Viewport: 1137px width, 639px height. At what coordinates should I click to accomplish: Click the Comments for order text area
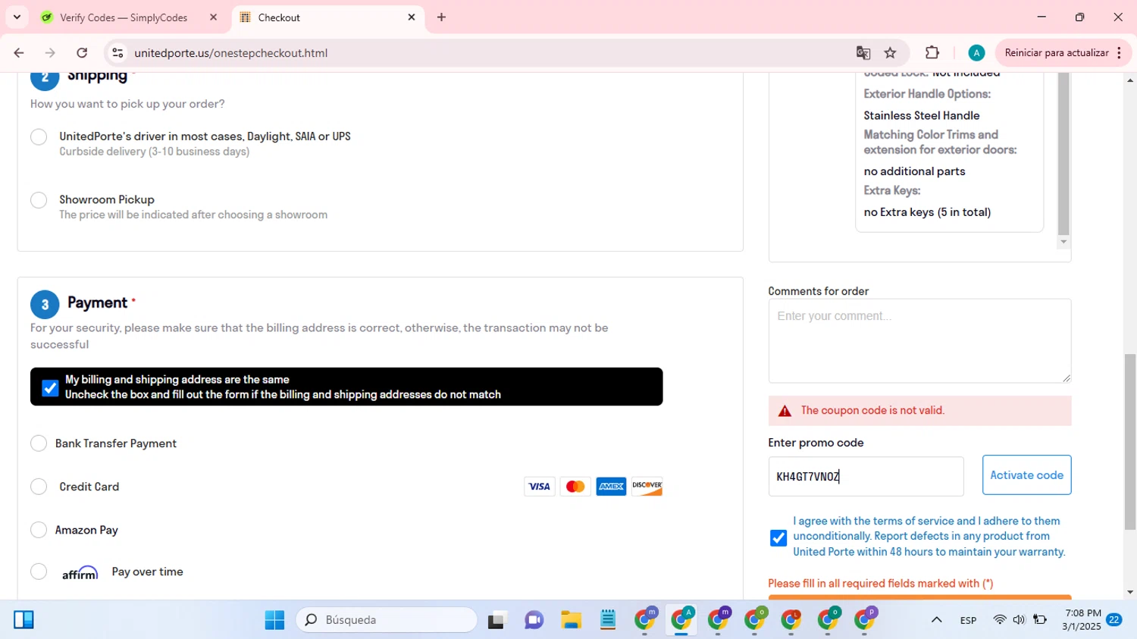pyautogui.click(x=919, y=341)
